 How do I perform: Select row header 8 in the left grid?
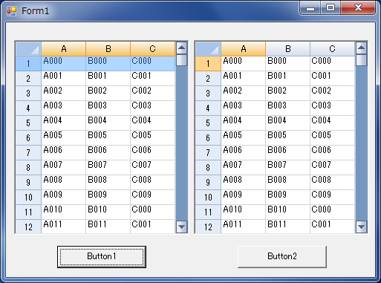point(28,168)
